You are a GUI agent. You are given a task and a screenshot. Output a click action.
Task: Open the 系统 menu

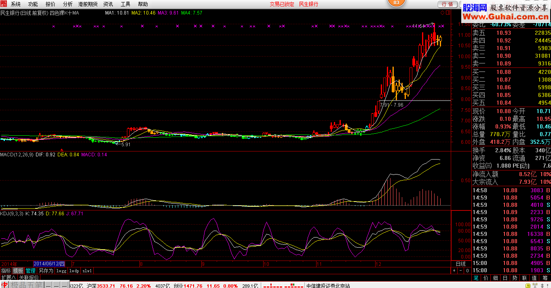(16, 4)
